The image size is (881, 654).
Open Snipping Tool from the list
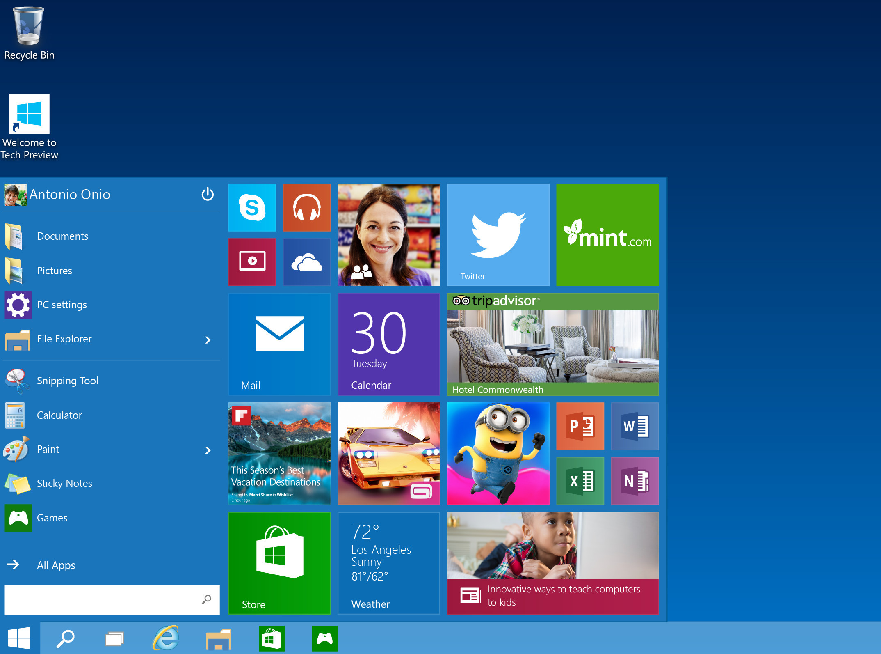tap(67, 381)
